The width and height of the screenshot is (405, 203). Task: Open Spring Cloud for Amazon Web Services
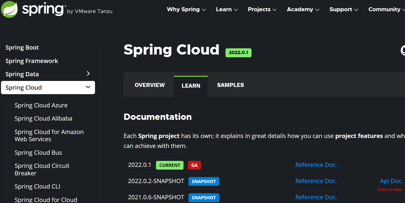click(x=49, y=135)
